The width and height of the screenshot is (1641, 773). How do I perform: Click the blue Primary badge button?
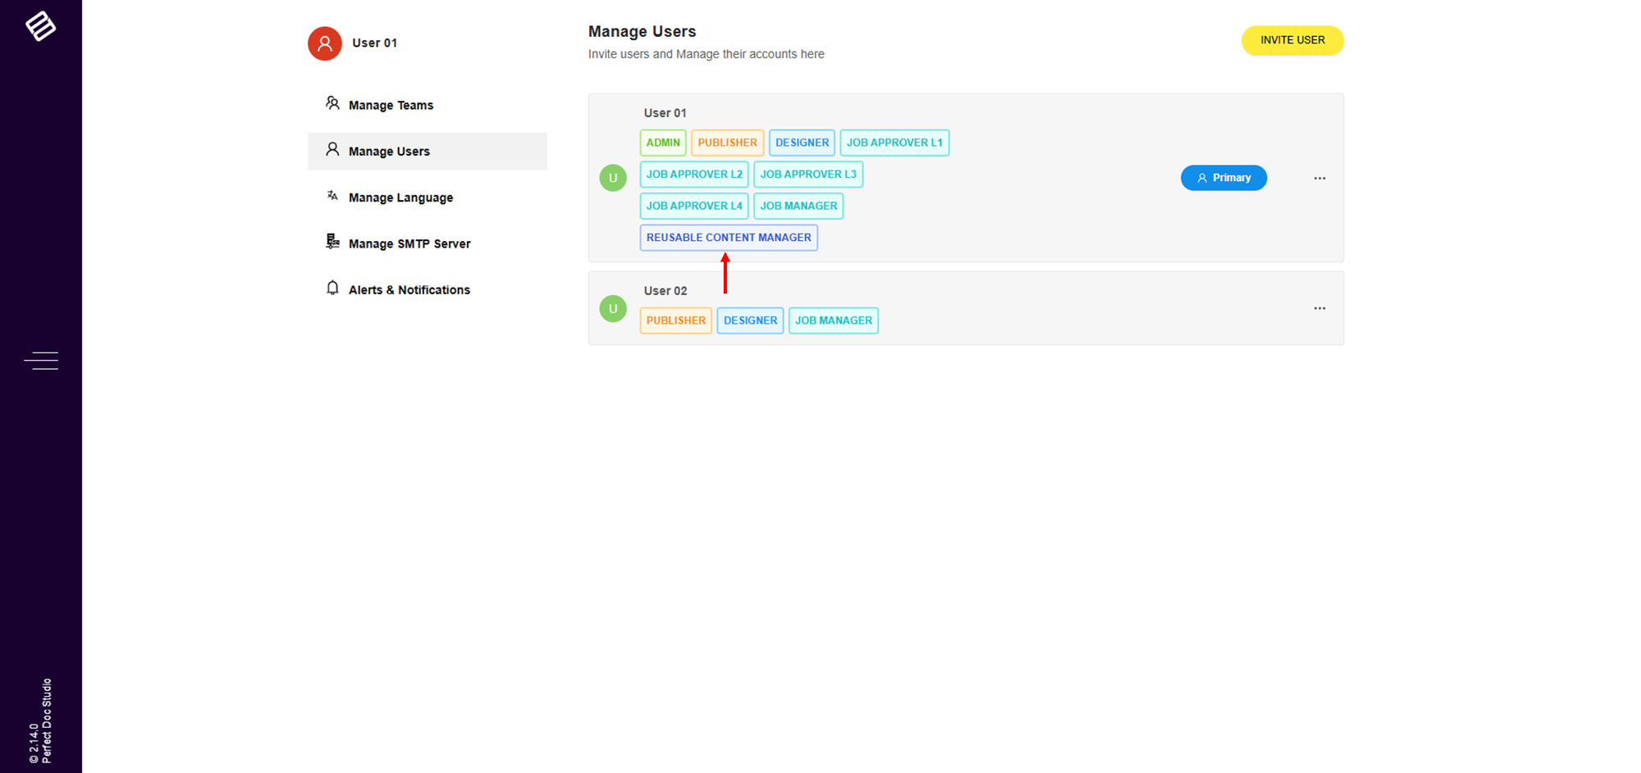point(1223,178)
